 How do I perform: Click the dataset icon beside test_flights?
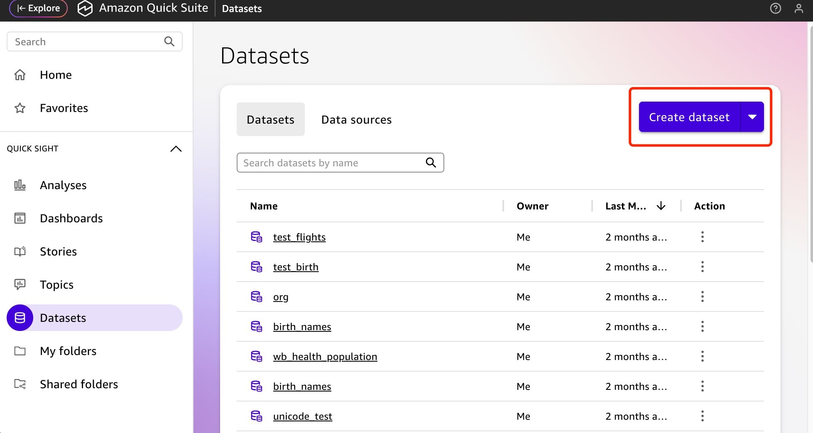pyautogui.click(x=257, y=237)
